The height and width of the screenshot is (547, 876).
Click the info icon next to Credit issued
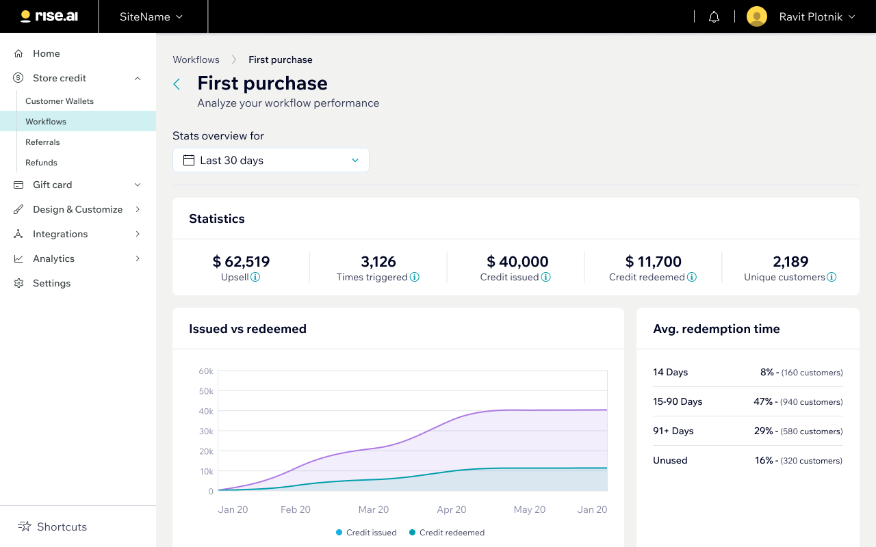click(546, 277)
